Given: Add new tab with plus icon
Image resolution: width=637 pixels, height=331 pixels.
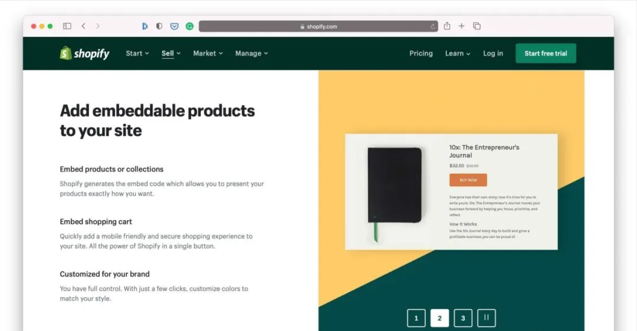Looking at the screenshot, I should pyautogui.click(x=461, y=26).
